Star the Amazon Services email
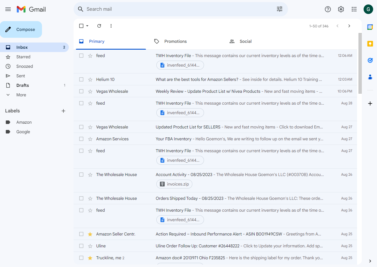This screenshot has width=377, height=267. pyautogui.click(x=90, y=139)
